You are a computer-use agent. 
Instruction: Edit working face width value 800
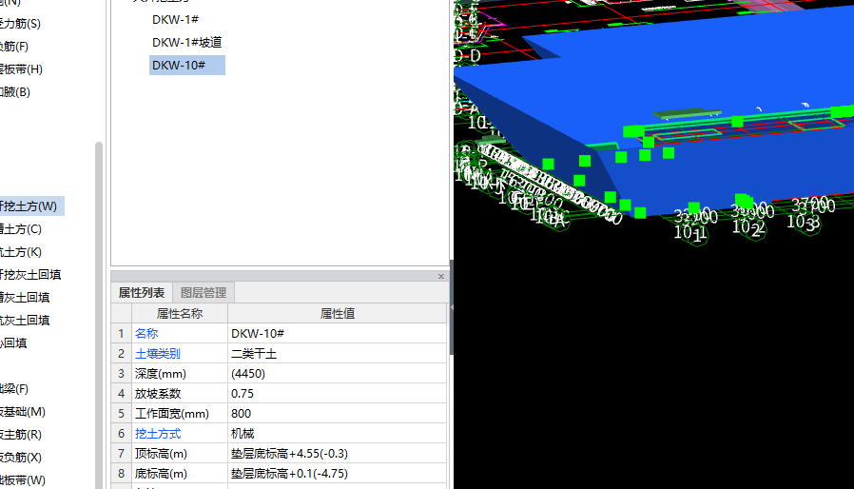(338, 414)
